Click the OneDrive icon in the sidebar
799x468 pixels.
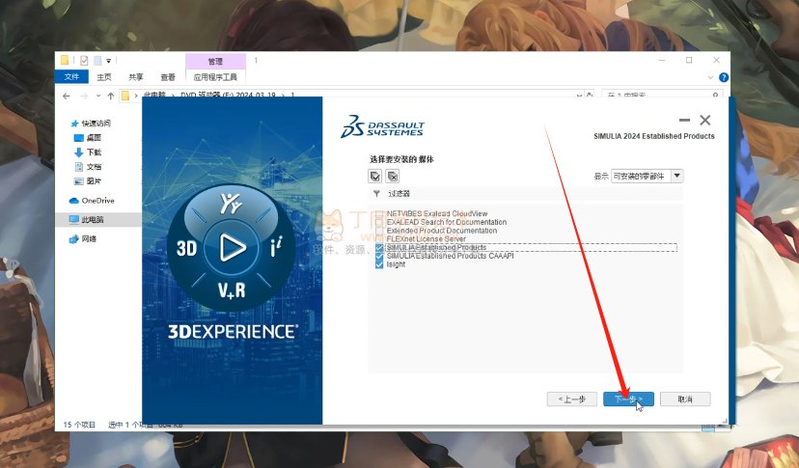click(x=73, y=201)
